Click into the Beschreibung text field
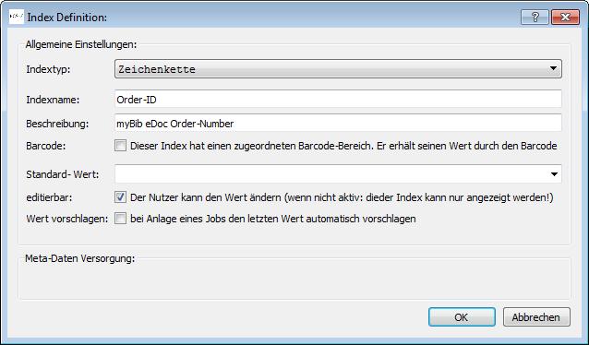The height and width of the screenshot is (345, 589). pyautogui.click(x=338, y=124)
